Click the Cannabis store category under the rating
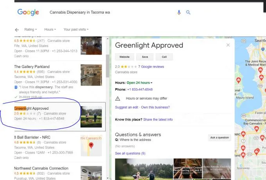Image resolution: width=266 pixels, height=180 pixels. (126, 72)
